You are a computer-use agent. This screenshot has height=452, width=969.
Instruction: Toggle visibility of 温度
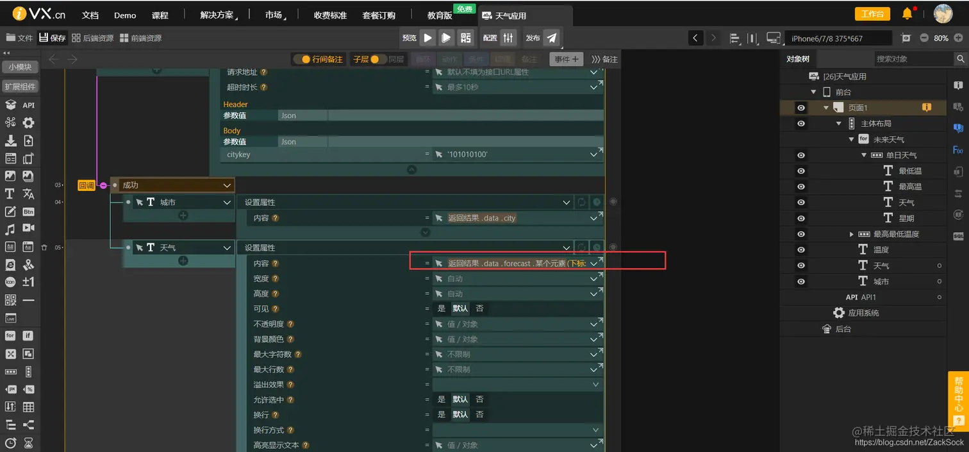(801, 249)
